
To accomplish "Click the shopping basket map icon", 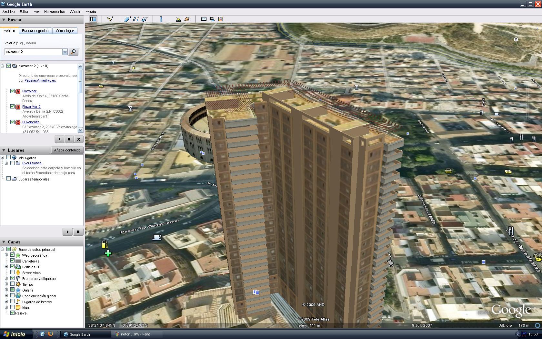I will coord(448,171).
